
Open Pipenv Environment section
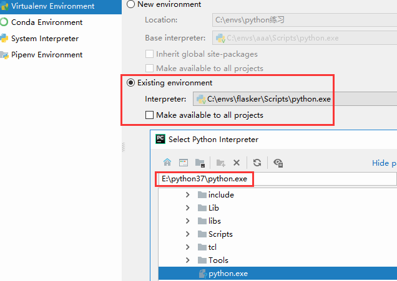tap(47, 55)
